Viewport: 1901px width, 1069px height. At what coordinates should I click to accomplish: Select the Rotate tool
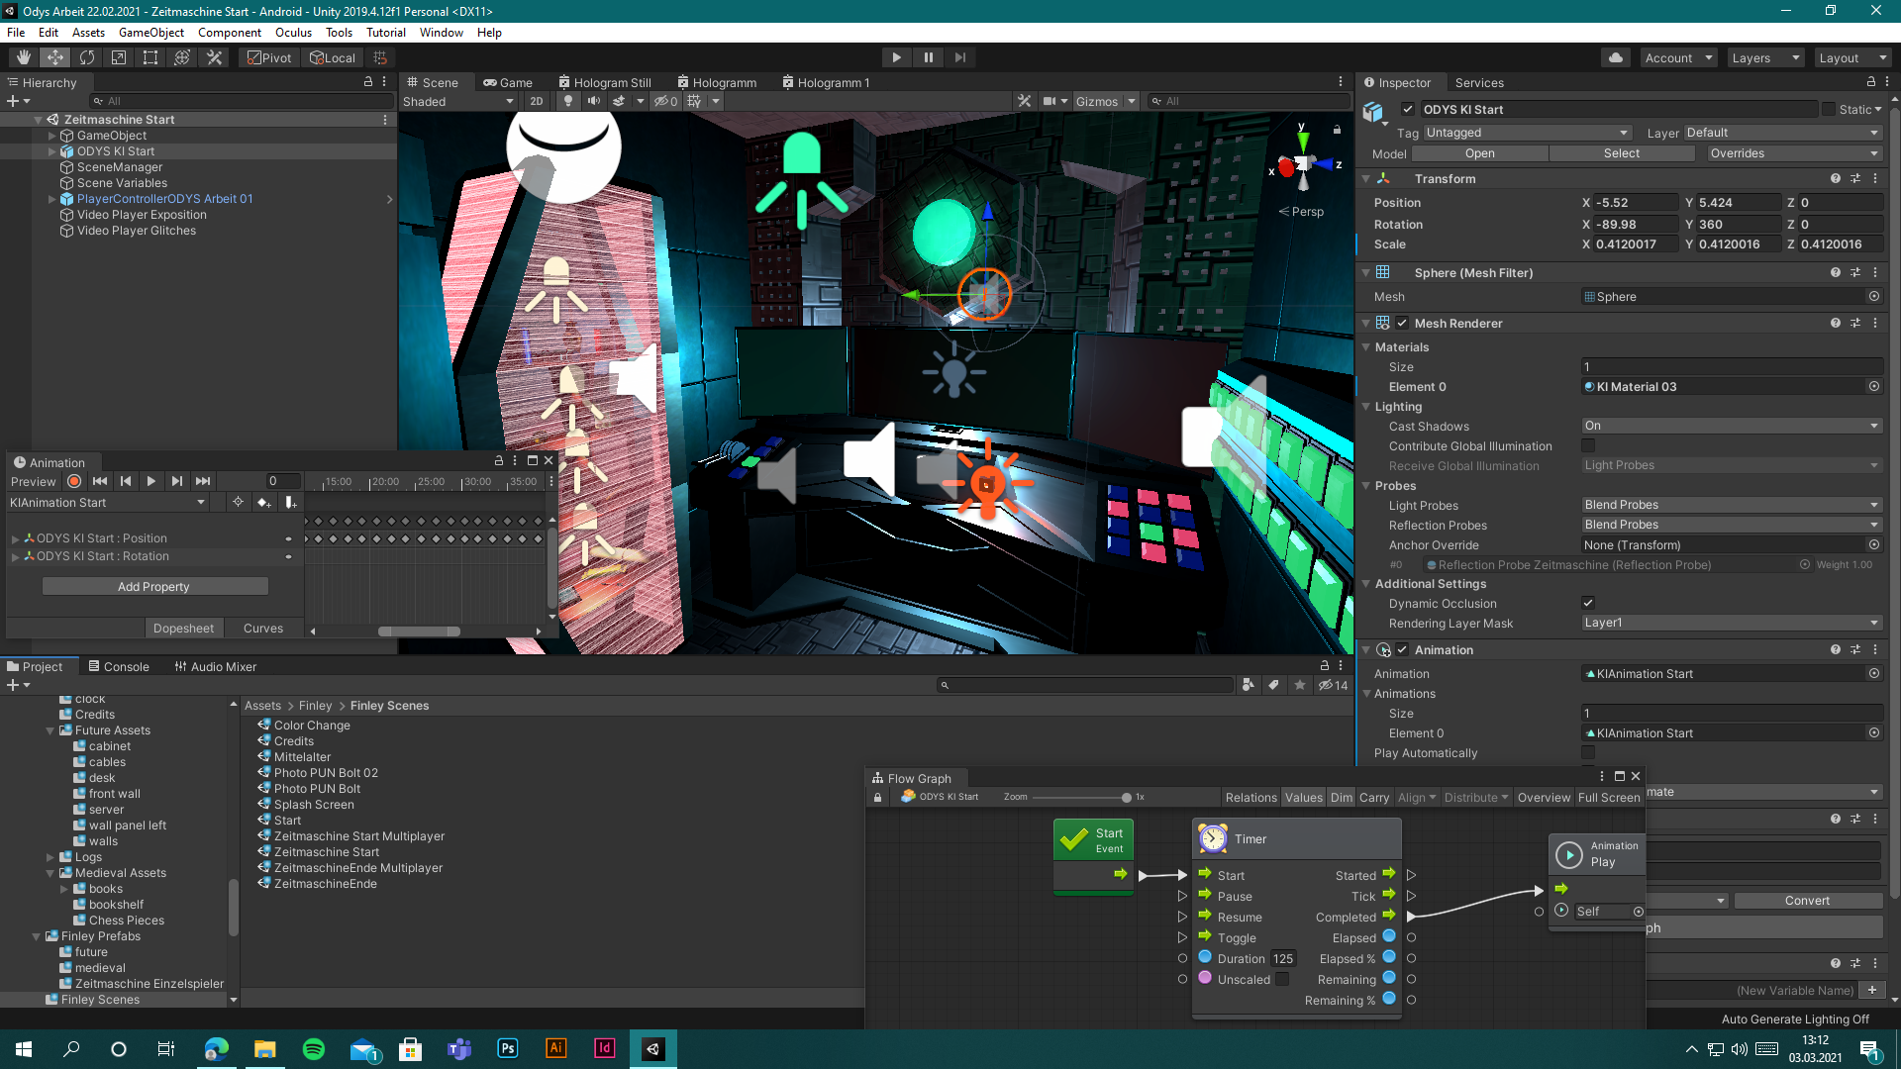pyautogui.click(x=87, y=57)
